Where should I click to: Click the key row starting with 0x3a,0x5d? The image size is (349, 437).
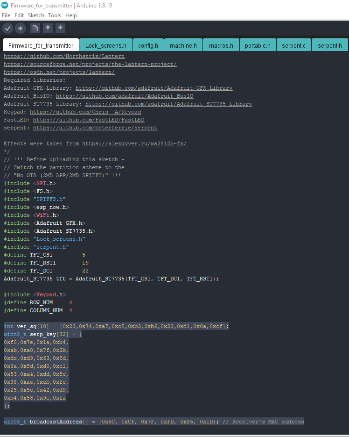pyautogui.click(x=36, y=366)
